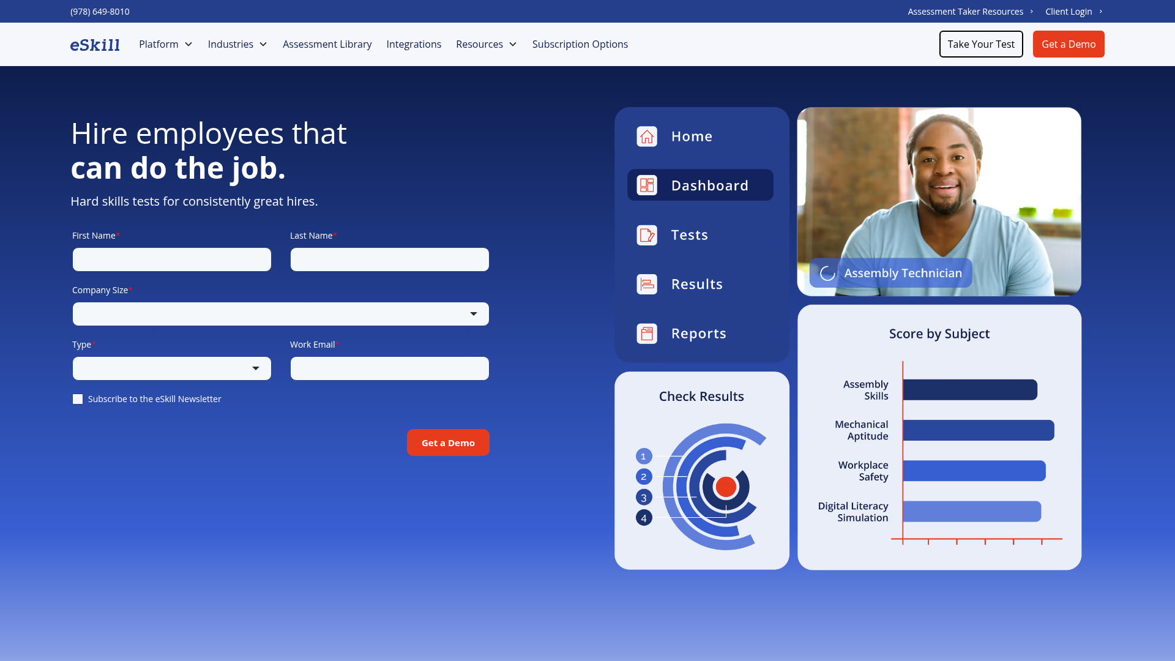The image size is (1175, 661).
Task: Navigate to Subscription Options
Action: tap(580, 44)
